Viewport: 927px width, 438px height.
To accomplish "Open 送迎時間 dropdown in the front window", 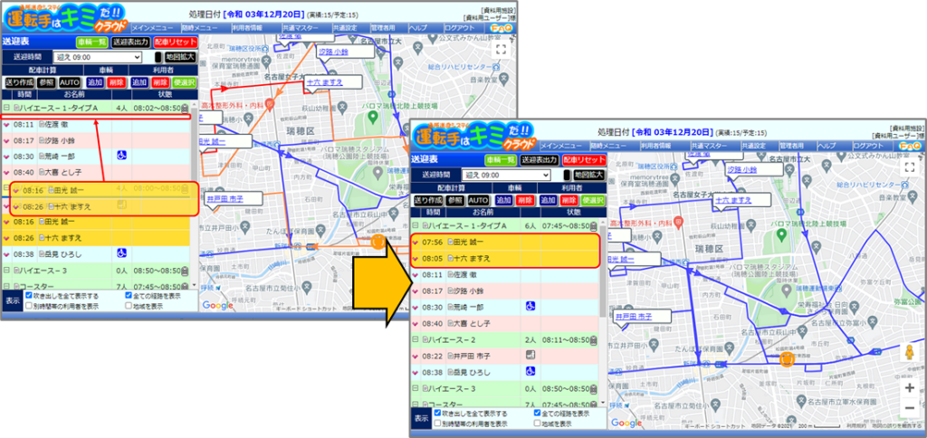I will 505,175.
